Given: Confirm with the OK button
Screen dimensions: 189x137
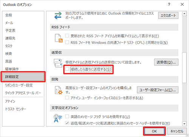Looking at the screenshot, I should (154, 131).
